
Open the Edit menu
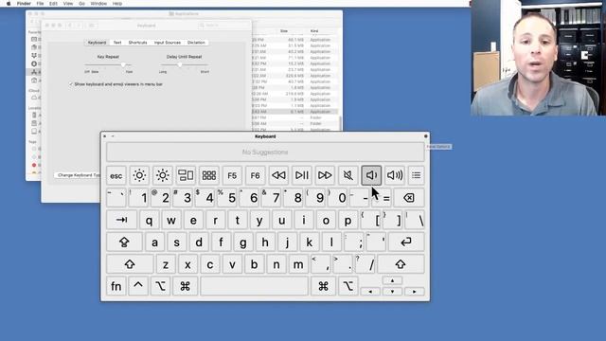tap(53, 4)
